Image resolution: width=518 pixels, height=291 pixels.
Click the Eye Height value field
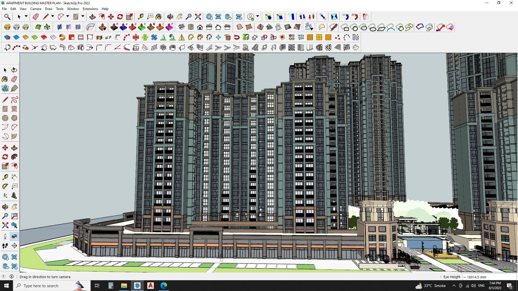click(x=489, y=277)
